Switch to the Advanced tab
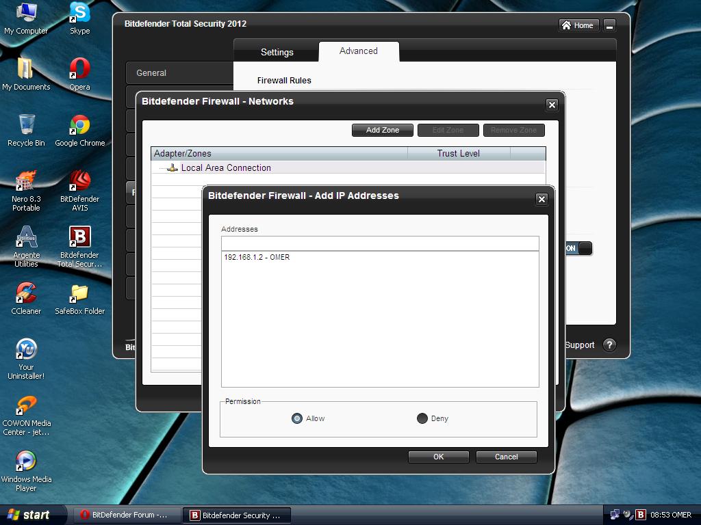 [x=359, y=51]
